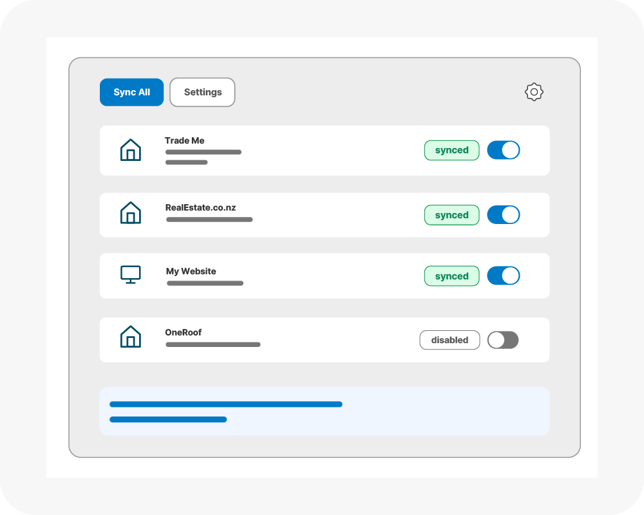
Task: Select the Trade Me listing title
Action: coord(184,140)
